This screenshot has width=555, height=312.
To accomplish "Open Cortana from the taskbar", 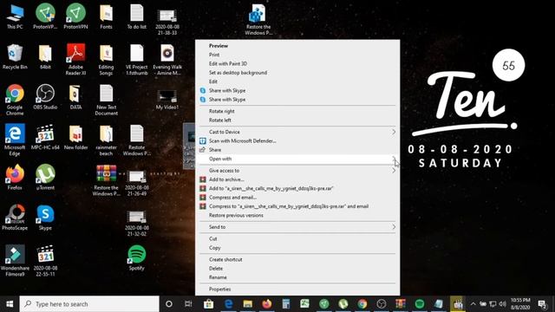I will (169, 304).
